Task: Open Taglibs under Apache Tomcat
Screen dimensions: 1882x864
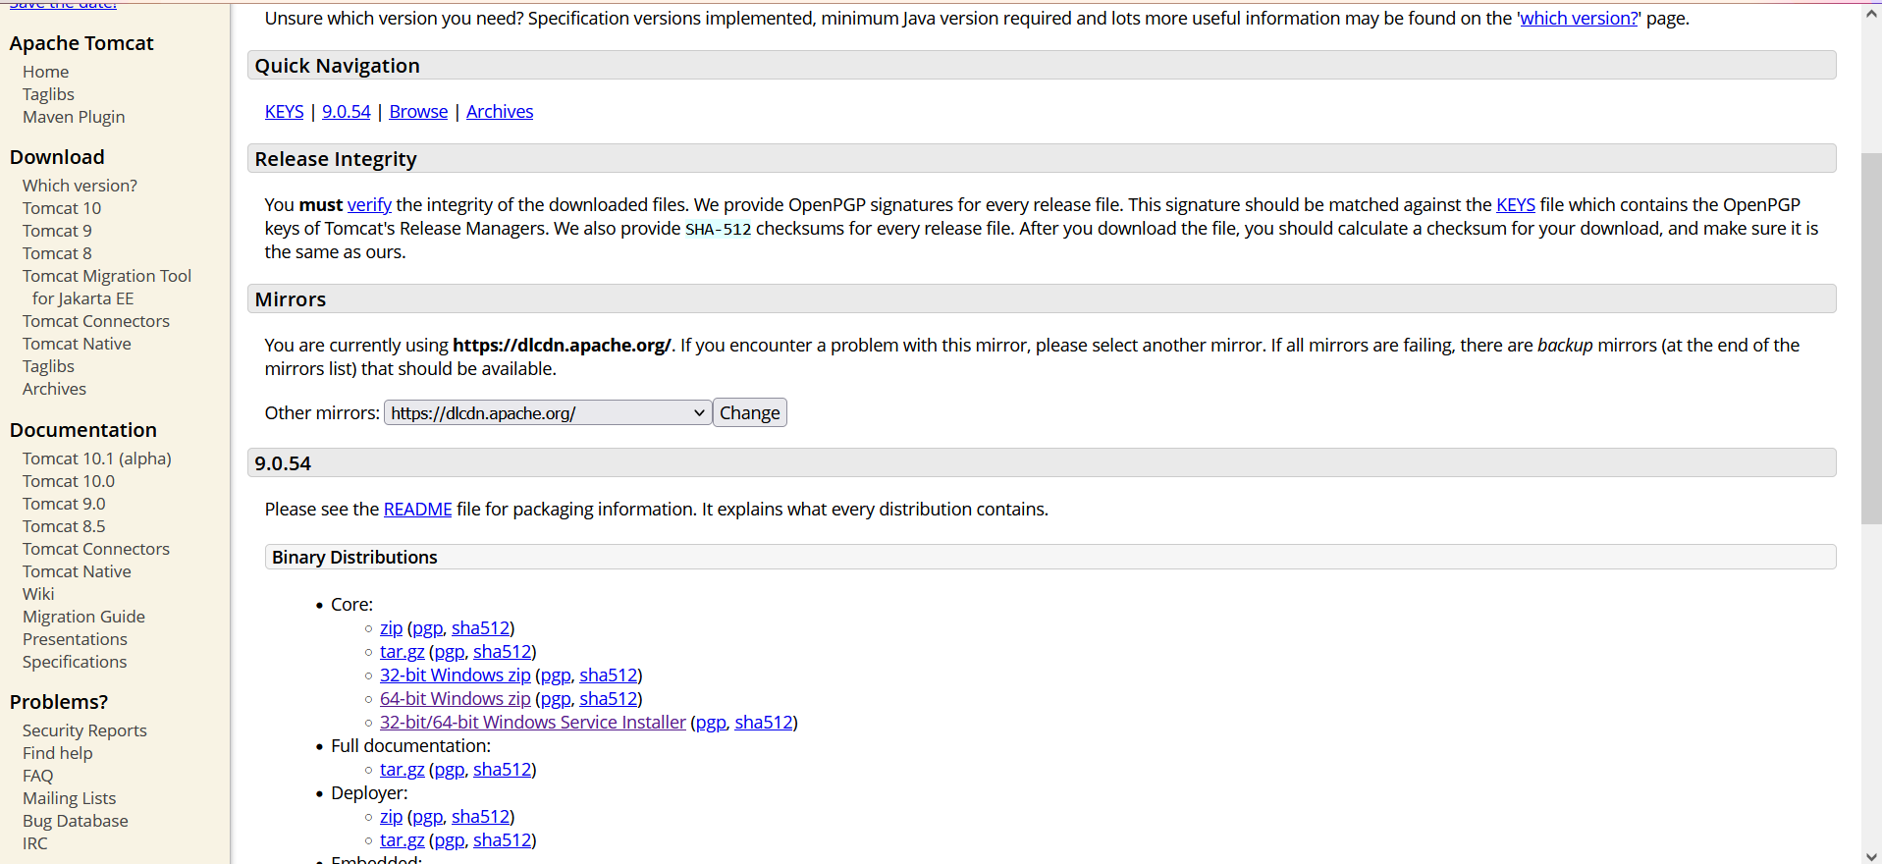Action: (x=48, y=94)
